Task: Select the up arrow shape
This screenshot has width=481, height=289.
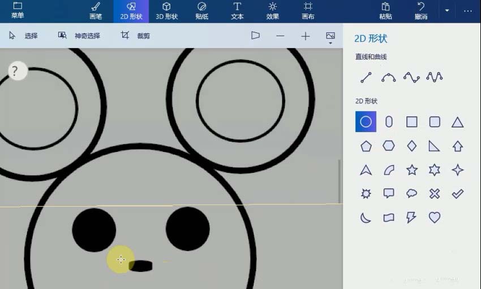Action: click(x=457, y=146)
